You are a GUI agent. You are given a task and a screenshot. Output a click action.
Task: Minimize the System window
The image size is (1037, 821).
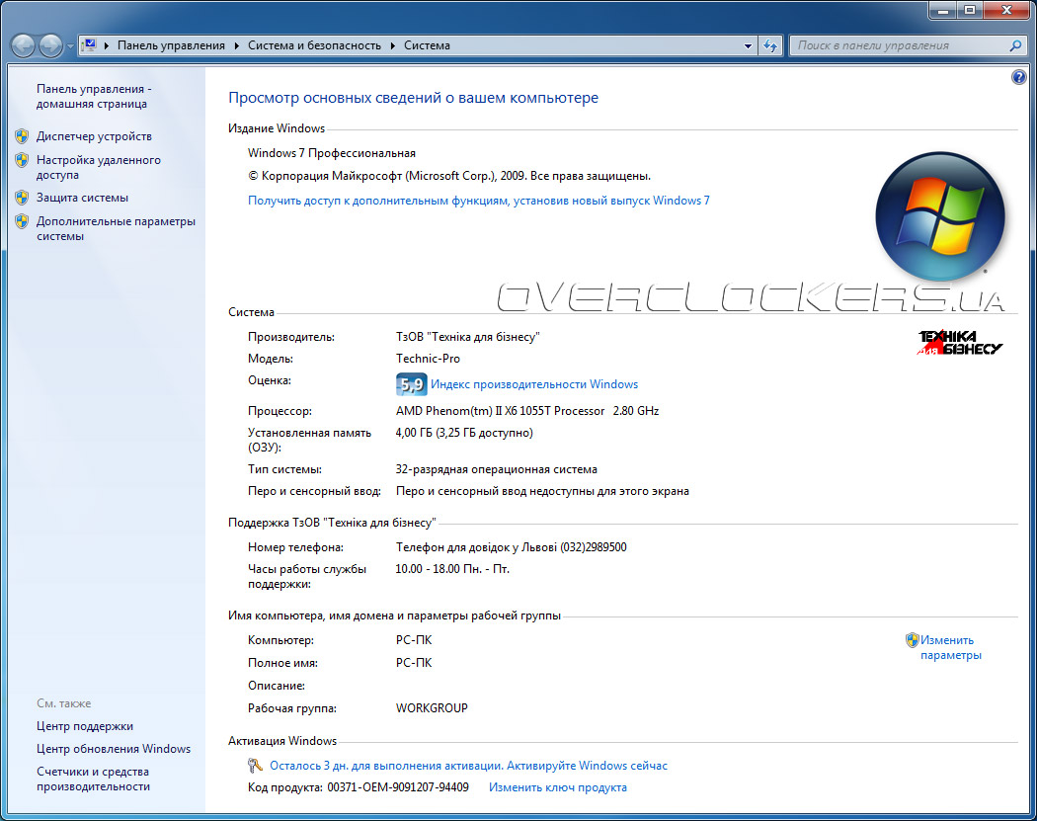(943, 10)
